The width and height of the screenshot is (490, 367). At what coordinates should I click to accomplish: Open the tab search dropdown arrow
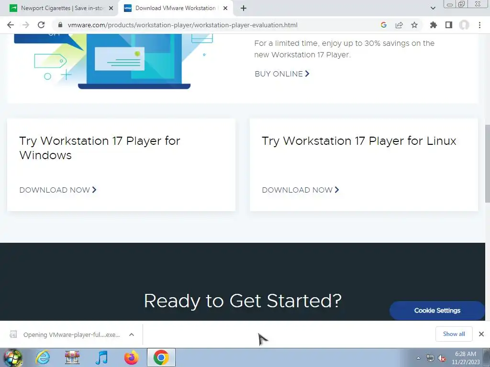[433, 8]
